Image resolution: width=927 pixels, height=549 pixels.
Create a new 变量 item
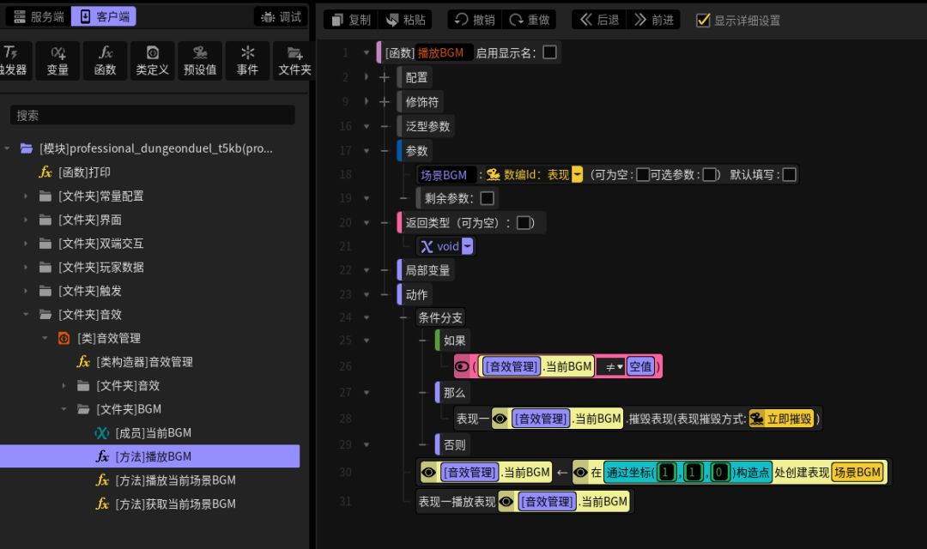(58, 60)
